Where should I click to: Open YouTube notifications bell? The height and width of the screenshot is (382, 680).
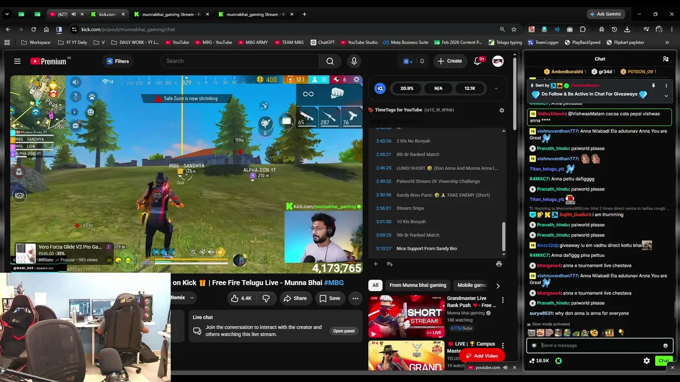(478, 61)
